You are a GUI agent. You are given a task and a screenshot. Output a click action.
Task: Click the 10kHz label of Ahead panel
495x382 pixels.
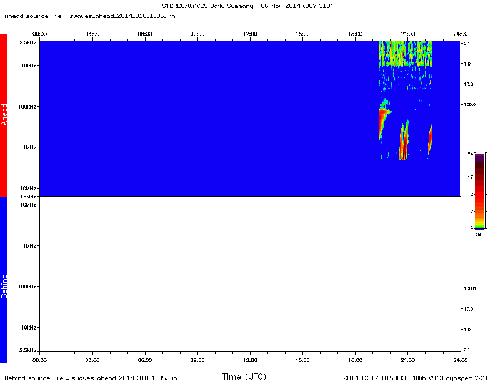coord(29,66)
